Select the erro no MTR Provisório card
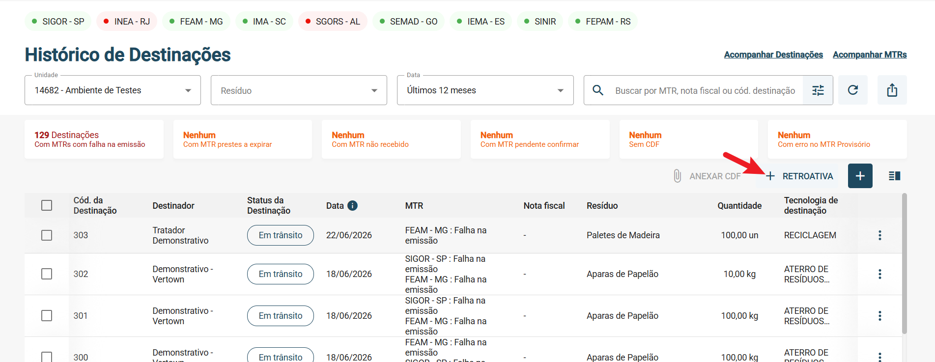Image resolution: width=935 pixels, height=362 pixels. [x=837, y=139]
